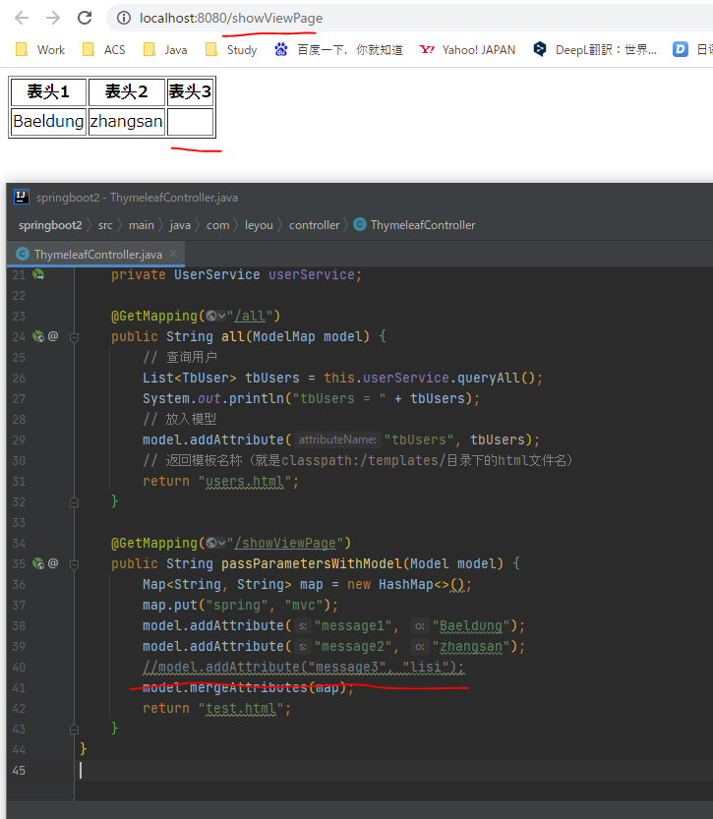The height and width of the screenshot is (819, 713).
Task: Select ThymeleafController class in the breadcrumb
Action: (415, 225)
